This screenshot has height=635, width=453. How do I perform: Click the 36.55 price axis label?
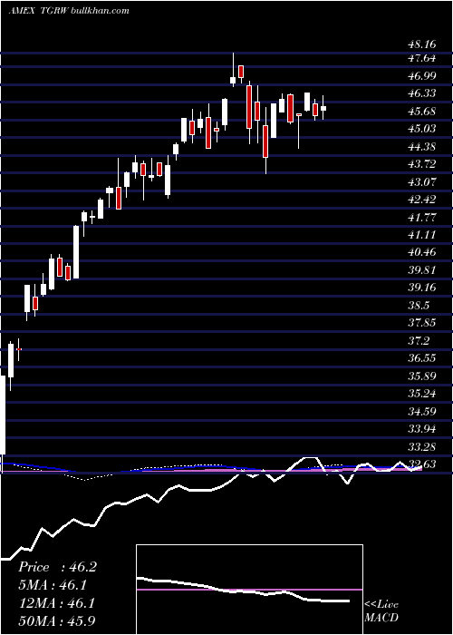coord(421,358)
